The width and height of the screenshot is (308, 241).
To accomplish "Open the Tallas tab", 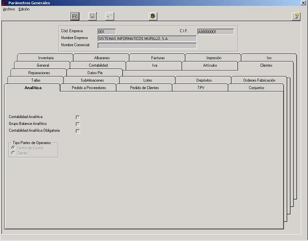I will click(36, 80).
